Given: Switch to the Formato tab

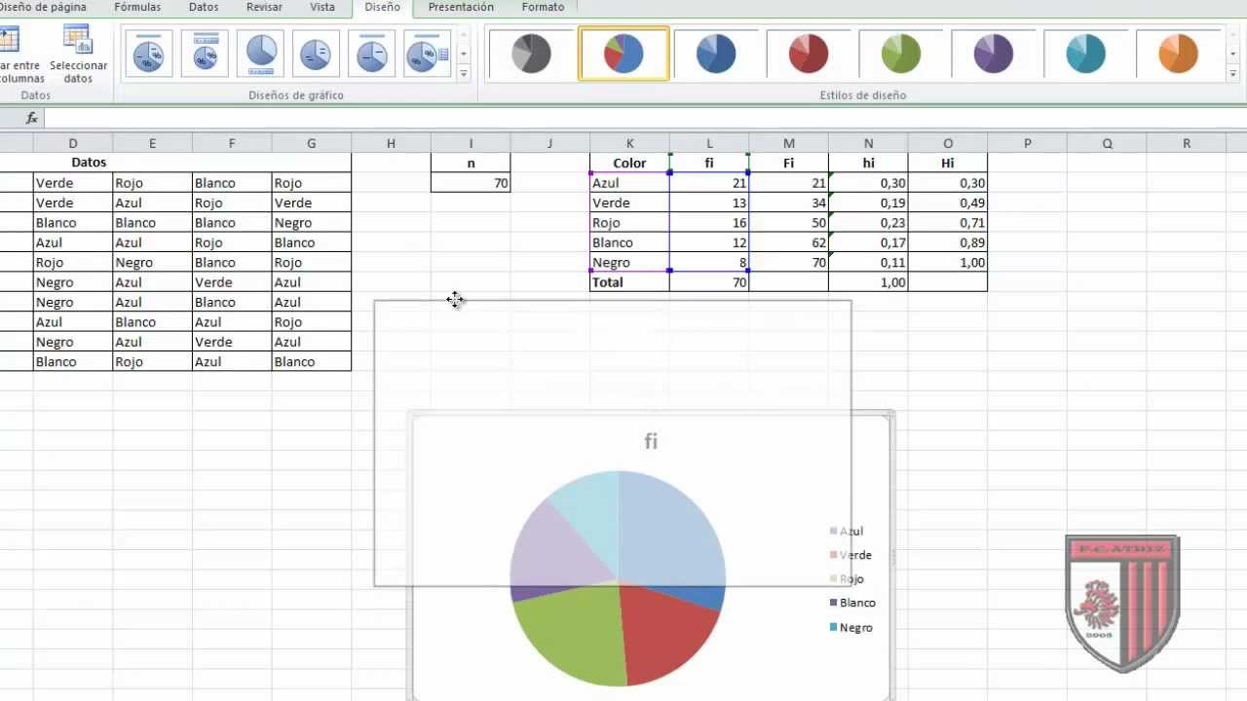Looking at the screenshot, I should (x=543, y=7).
